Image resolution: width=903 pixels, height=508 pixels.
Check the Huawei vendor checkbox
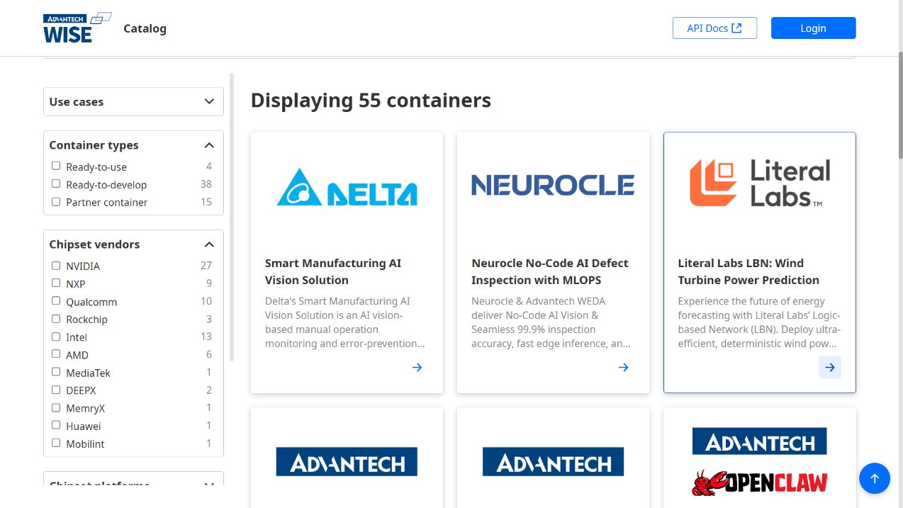click(56, 425)
